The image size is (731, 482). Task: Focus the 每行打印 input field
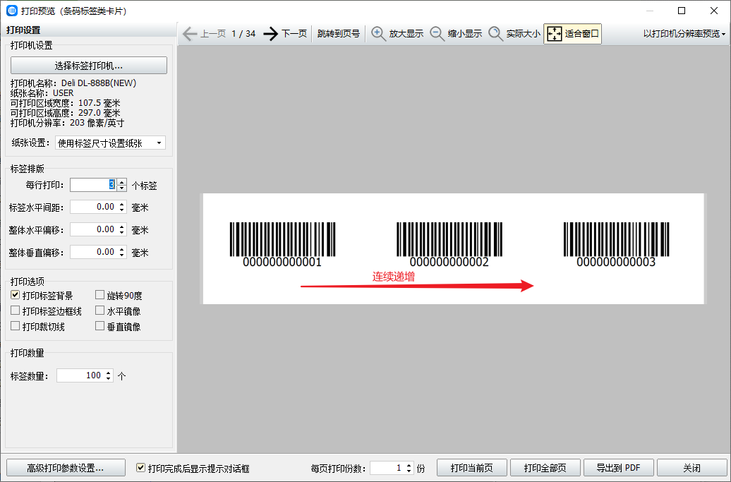click(x=93, y=185)
